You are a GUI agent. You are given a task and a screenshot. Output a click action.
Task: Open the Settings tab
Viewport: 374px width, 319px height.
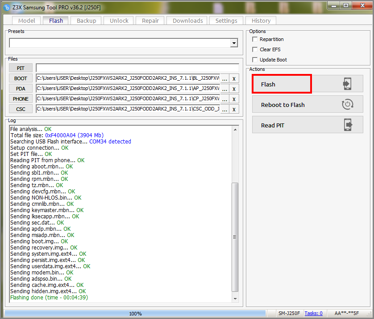point(226,20)
